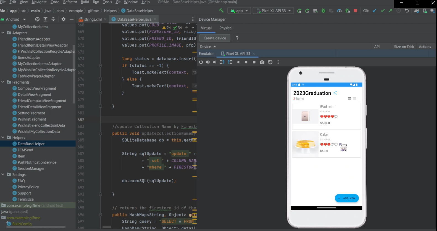Screen dimensions: 437x231
Task: Click the Project panel vertical scrollbar
Action: click(x=74, y=74)
